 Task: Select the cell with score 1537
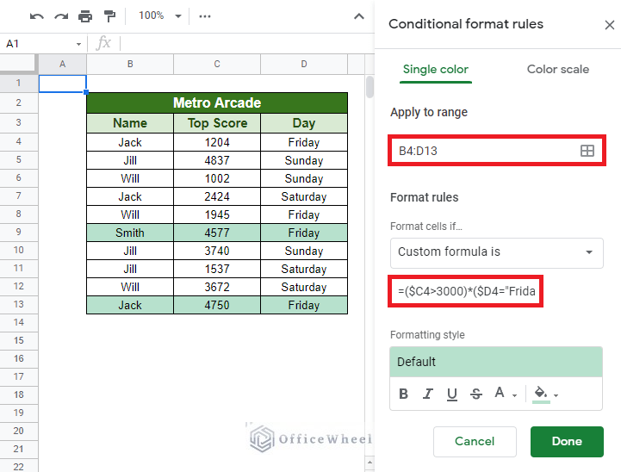pyautogui.click(x=217, y=270)
